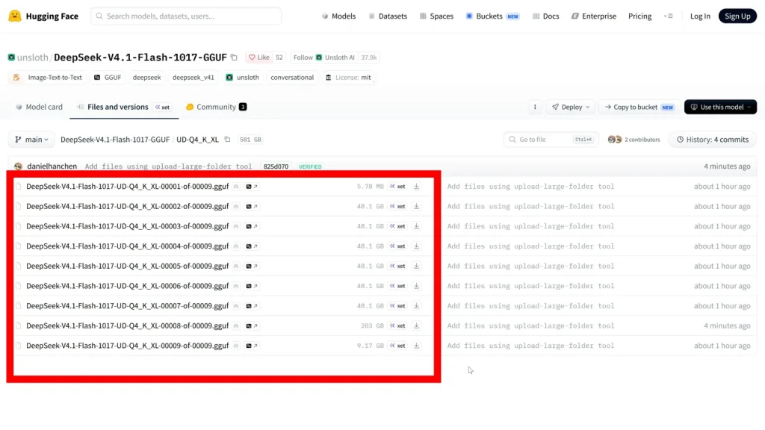Click the safety scan icon on 00006-of-00009 row

[236, 286]
